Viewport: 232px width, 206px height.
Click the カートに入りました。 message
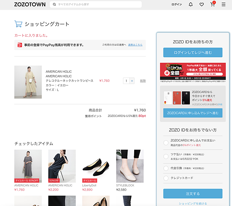31,35
